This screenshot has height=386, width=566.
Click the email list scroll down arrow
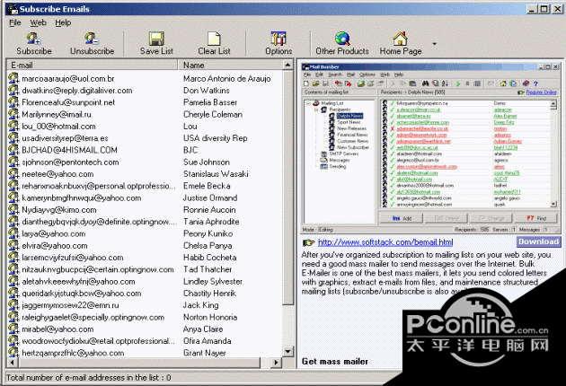[287, 351]
